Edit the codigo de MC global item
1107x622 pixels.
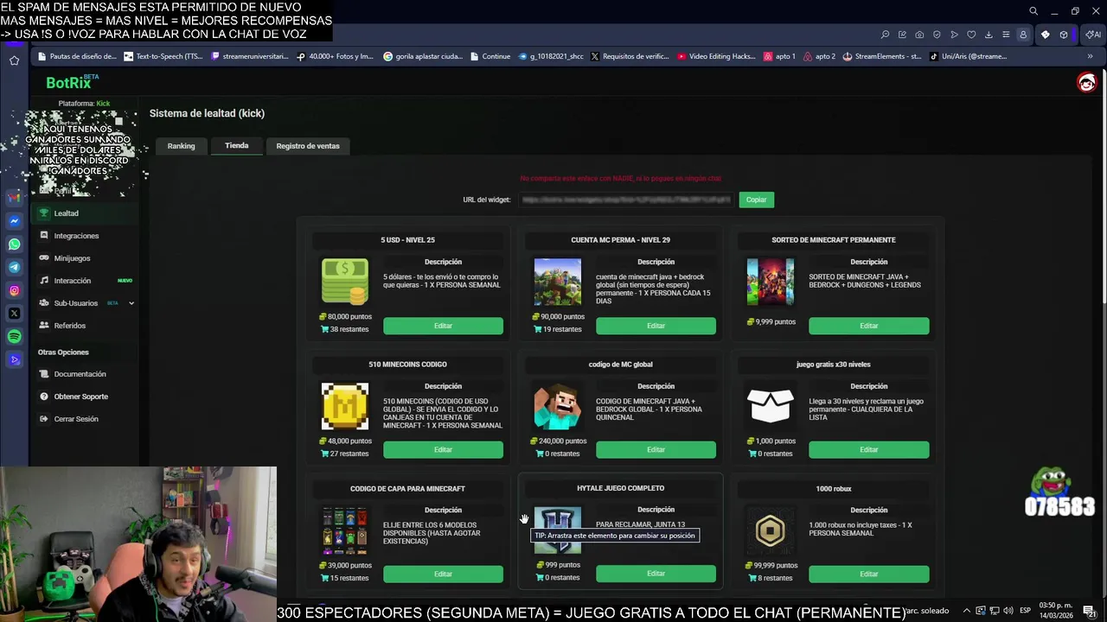[656, 449]
